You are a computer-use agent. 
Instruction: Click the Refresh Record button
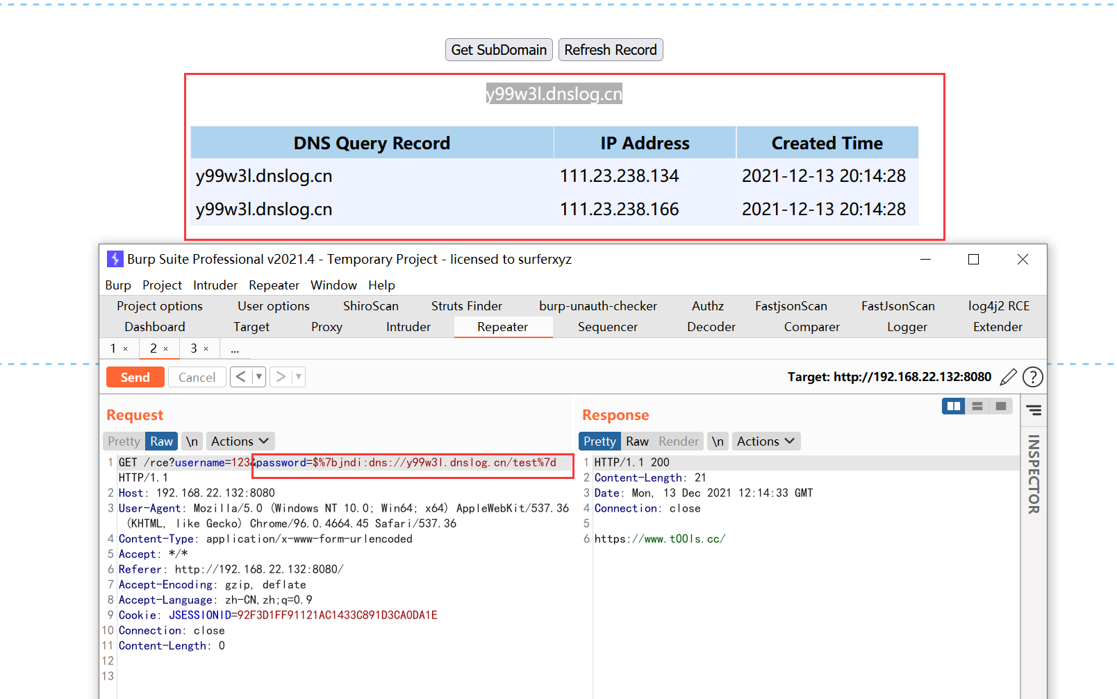611,50
